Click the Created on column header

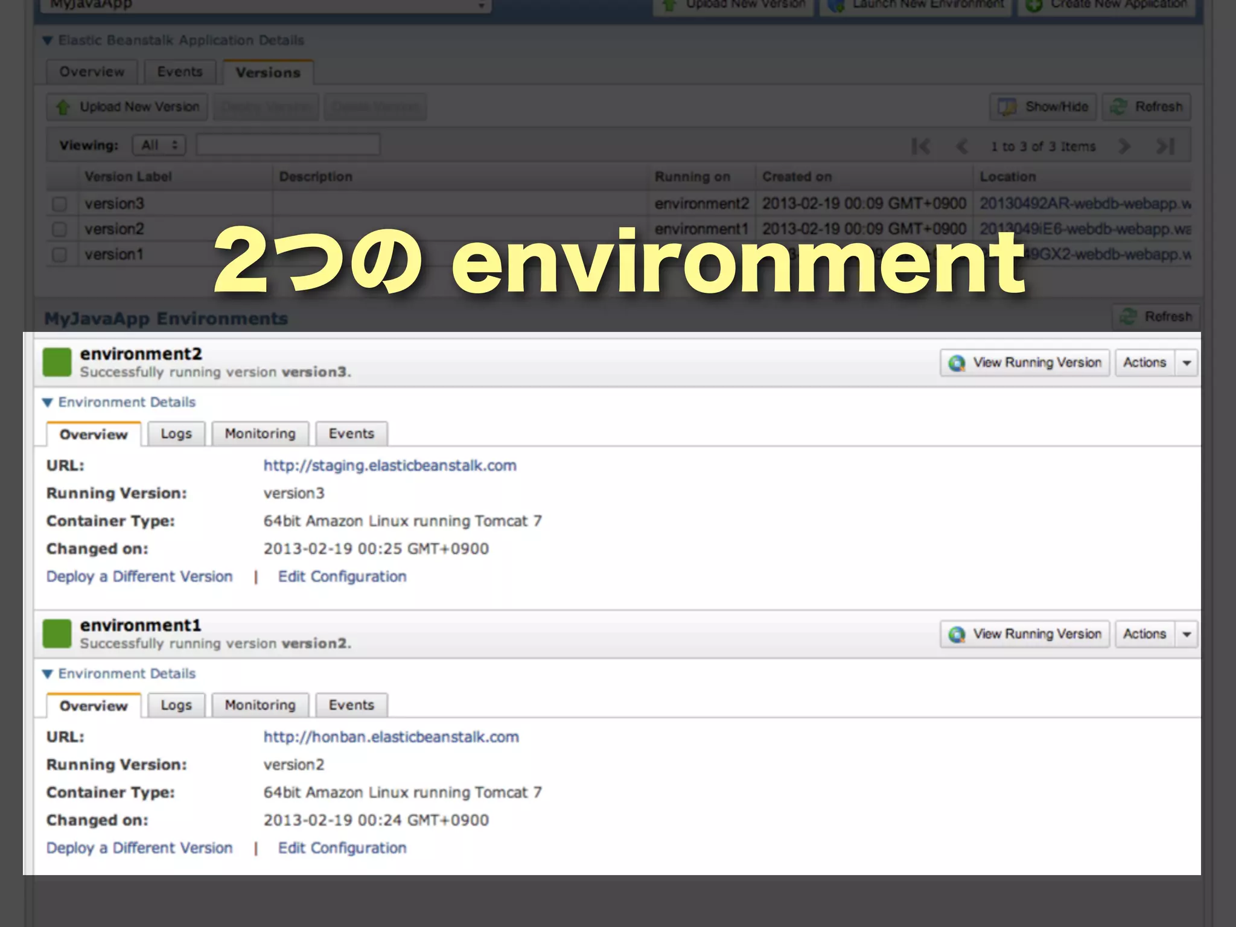[864, 177]
